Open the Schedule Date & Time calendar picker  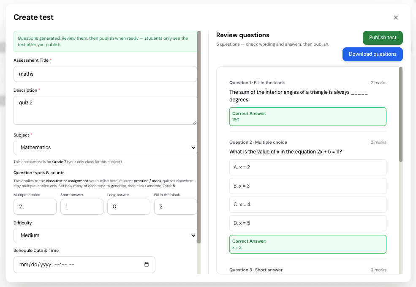[x=147, y=264]
